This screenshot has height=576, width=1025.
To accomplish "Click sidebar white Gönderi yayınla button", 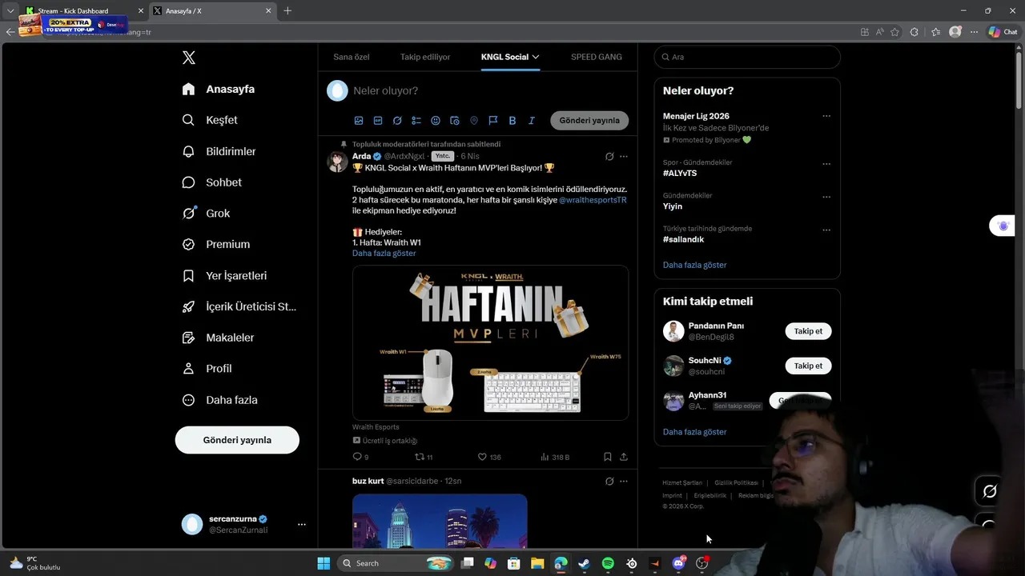I will coord(237,440).
